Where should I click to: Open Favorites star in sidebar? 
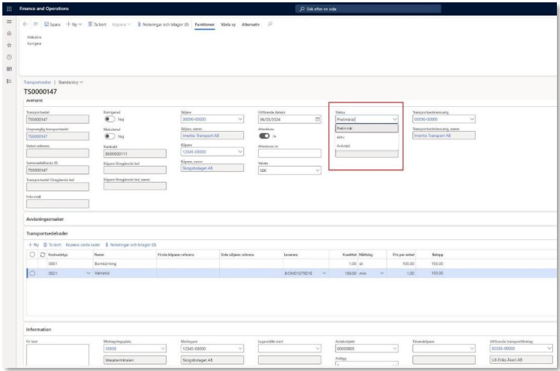(7, 46)
